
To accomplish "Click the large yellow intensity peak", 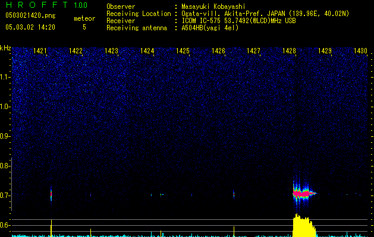I will (x=303, y=226).
